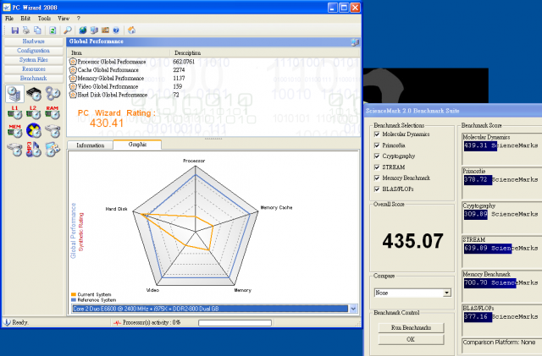
Task: Toggle the Primordia checkbox
Action: click(x=377, y=145)
